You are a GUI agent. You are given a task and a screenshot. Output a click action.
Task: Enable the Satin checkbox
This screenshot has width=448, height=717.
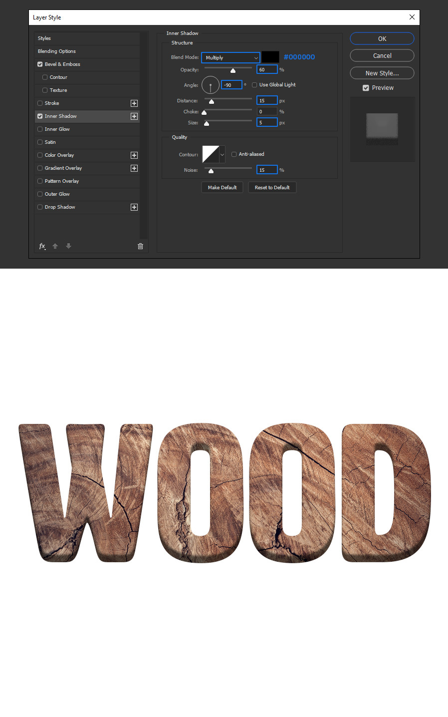pyautogui.click(x=40, y=142)
